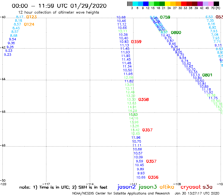Click the wave height value 7.35
Image resolution: width=223 pixels, height=196 pixels.
[210, 21]
